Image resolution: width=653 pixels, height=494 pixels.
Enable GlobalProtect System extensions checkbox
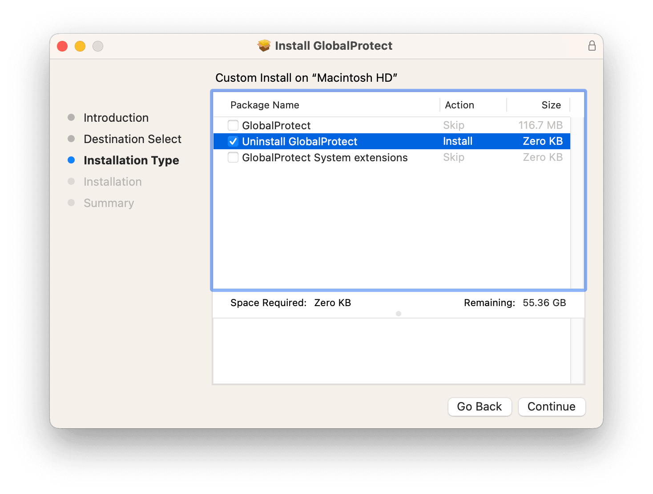pos(233,157)
